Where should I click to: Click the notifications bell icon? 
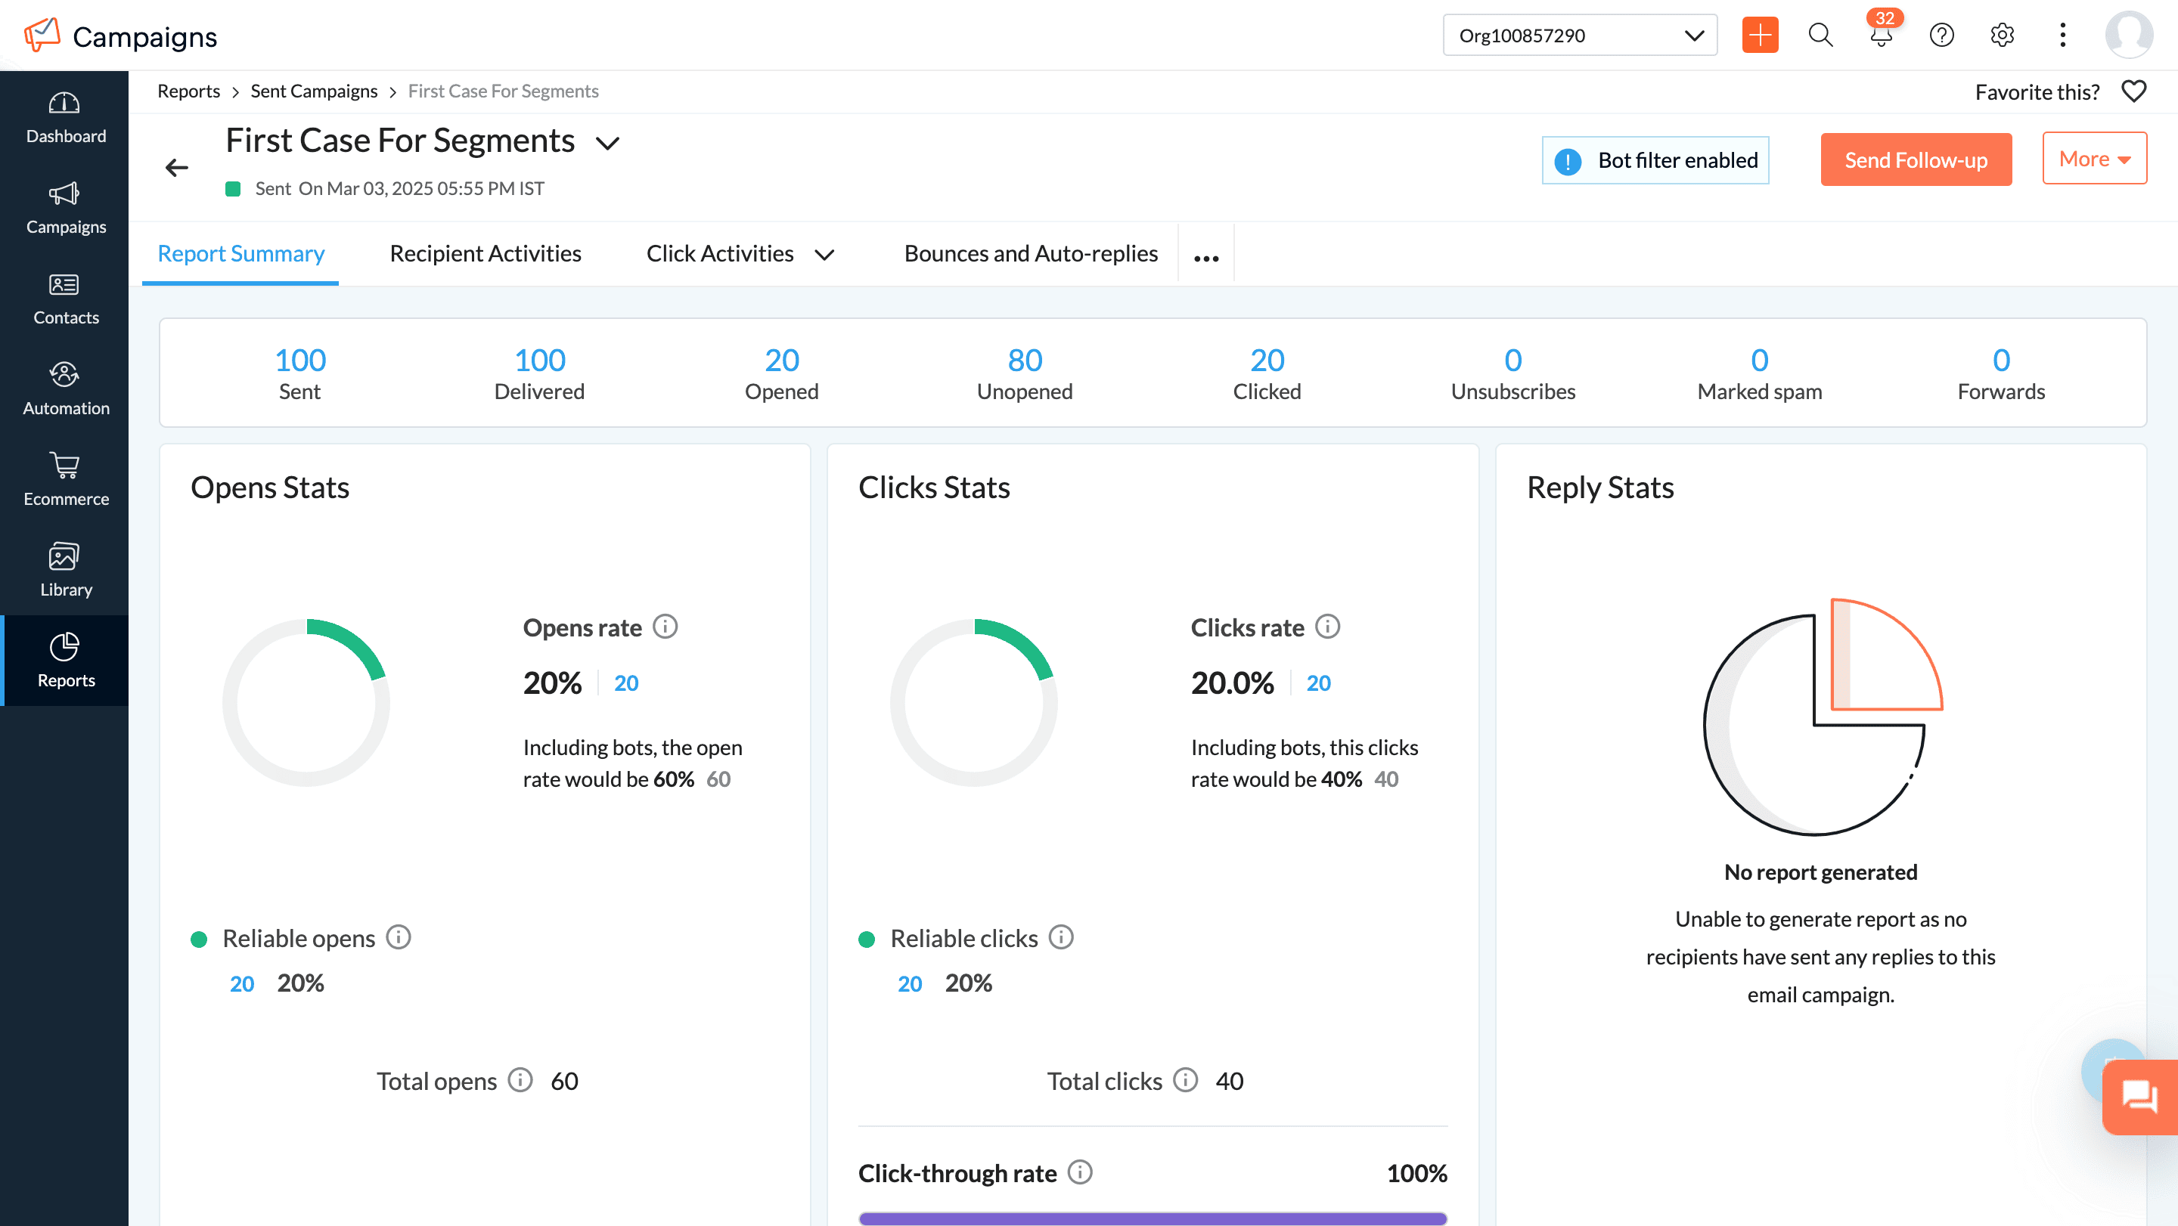coord(1880,36)
